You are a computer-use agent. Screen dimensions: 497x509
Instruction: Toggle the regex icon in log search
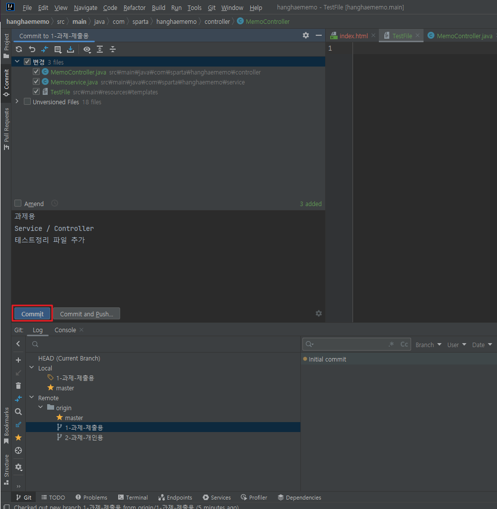[392, 344]
